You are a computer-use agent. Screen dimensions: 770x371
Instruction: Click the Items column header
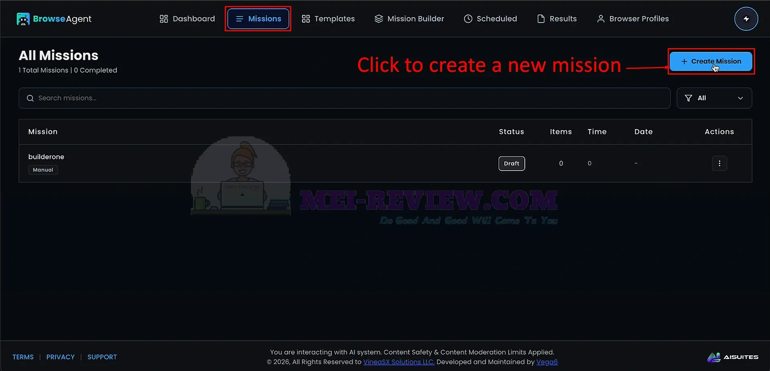coord(561,132)
